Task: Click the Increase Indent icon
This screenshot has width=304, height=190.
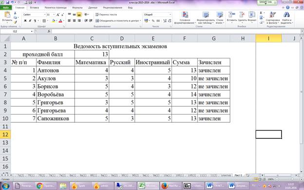Action: point(91,20)
